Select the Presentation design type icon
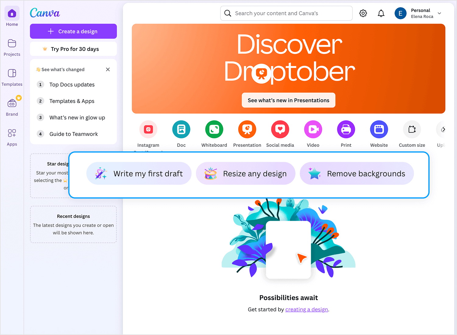Image resolution: width=457 pixels, height=335 pixels. click(x=247, y=129)
